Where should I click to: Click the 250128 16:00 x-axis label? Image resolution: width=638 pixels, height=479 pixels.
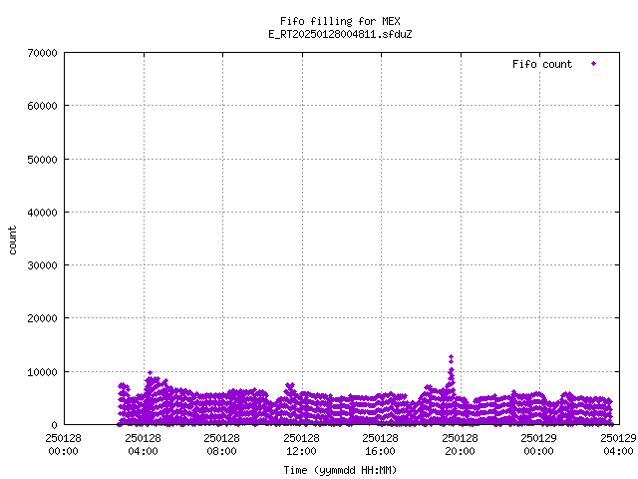pos(381,444)
